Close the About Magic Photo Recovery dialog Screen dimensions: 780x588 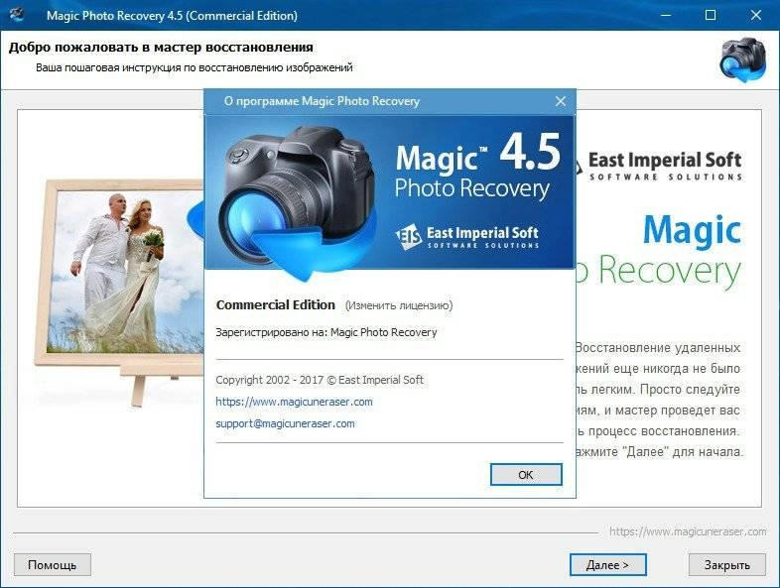pyautogui.click(x=561, y=101)
